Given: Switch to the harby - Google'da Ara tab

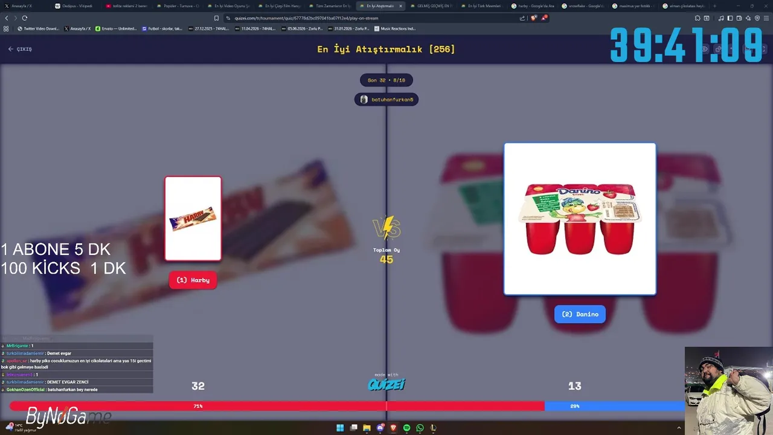Looking at the screenshot, I should point(532,6).
